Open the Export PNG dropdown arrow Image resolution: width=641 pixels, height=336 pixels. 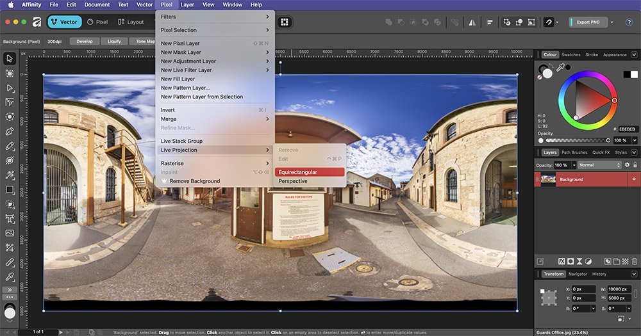(612, 22)
